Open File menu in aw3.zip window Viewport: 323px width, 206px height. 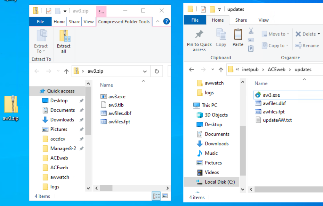(40, 22)
